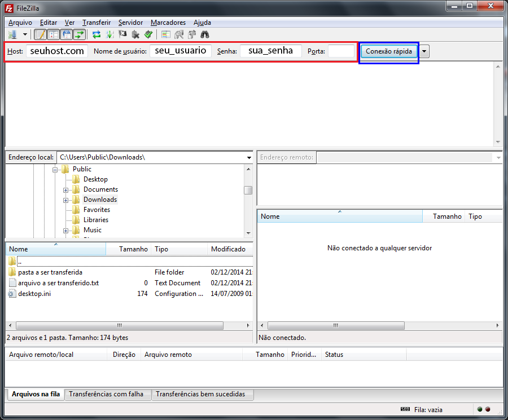Open the Ajuda menu
This screenshot has height=420, width=508.
pyautogui.click(x=202, y=23)
